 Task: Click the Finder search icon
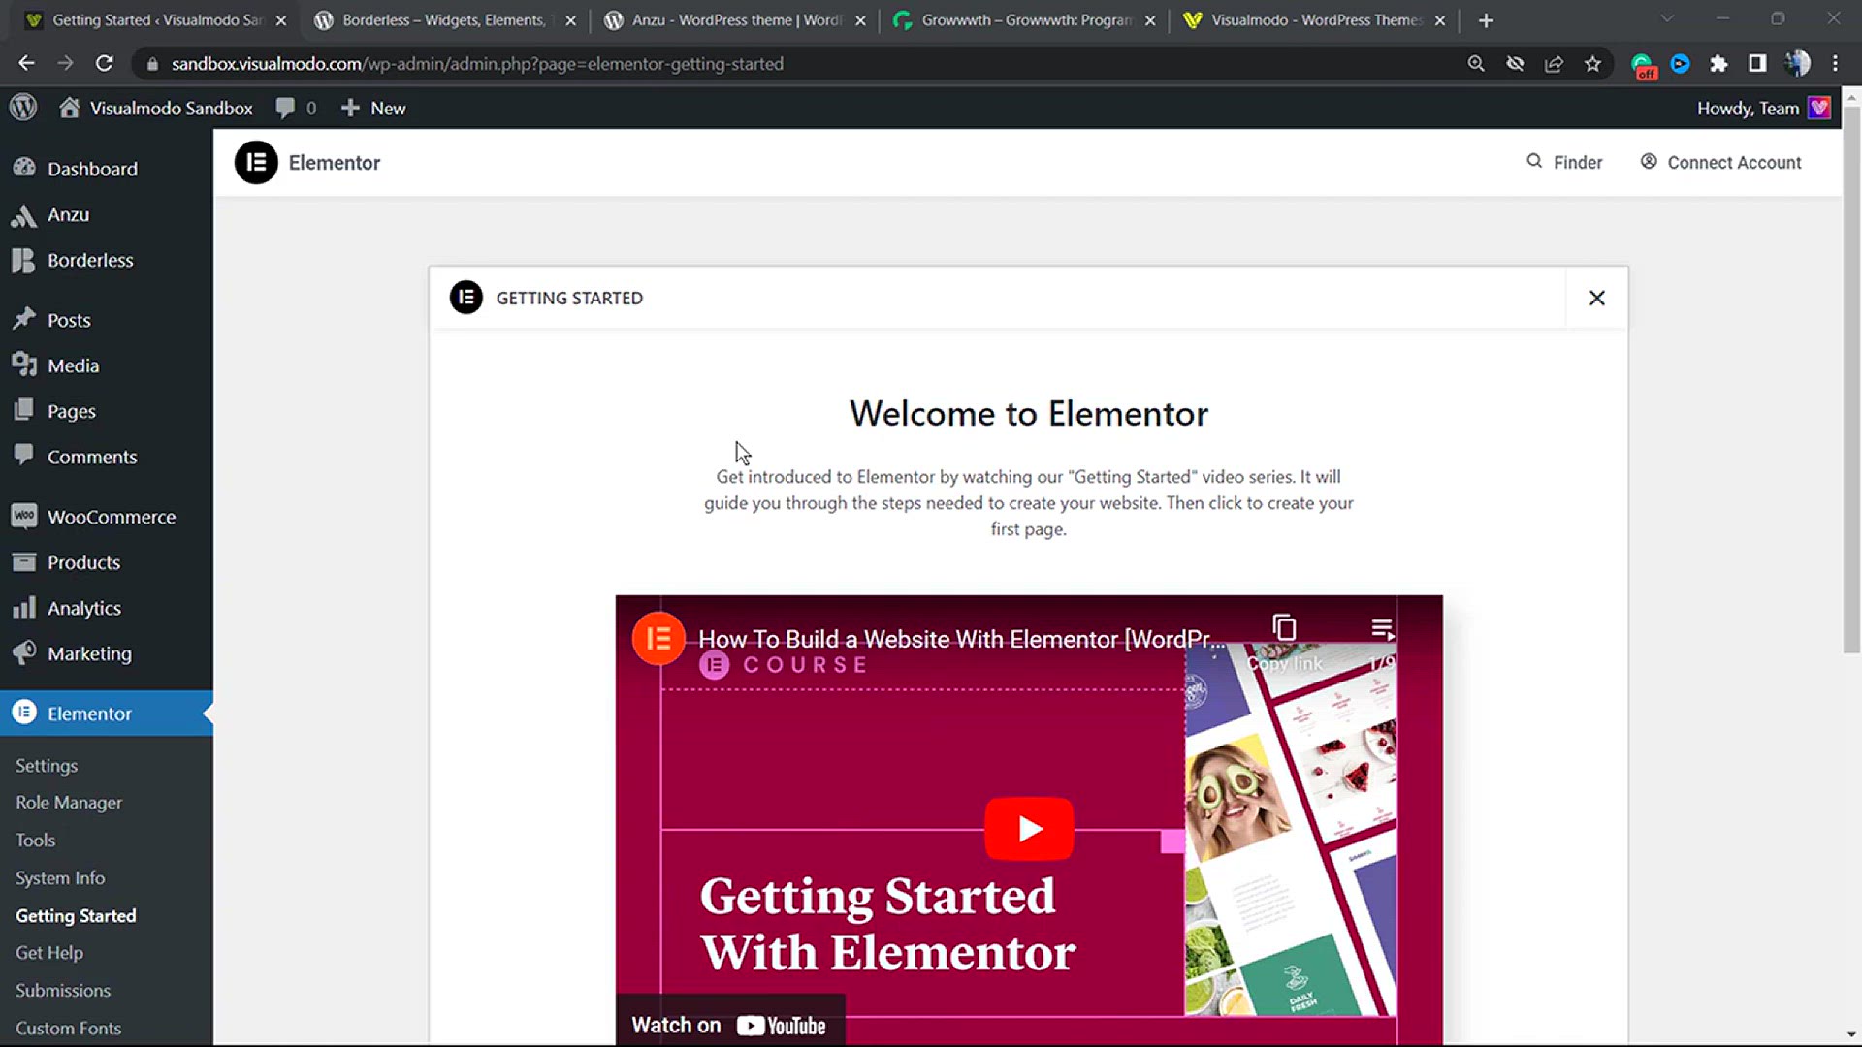click(1534, 161)
